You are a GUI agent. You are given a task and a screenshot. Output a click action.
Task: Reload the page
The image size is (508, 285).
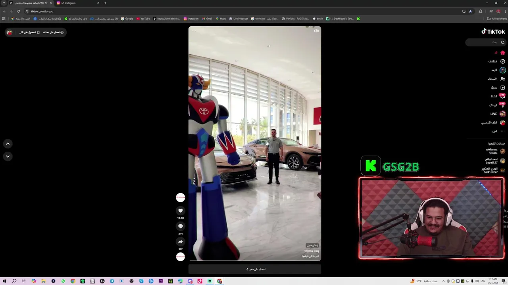[18, 11]
